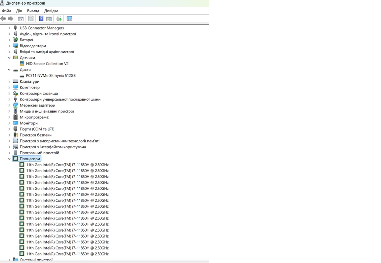Screen dimensions: 381x263
Task: Click the processor icon beside Процесори
Action: pyautogui.click(x=16, y=159)
